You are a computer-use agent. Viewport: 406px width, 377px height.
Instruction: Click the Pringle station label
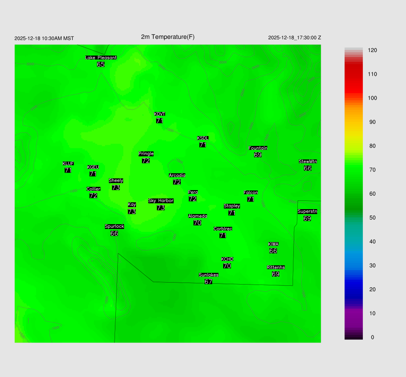click(x=146, y=154)
